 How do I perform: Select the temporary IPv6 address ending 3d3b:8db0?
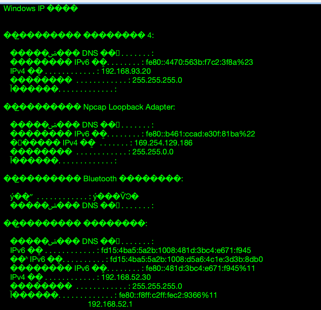pos(186,260)
